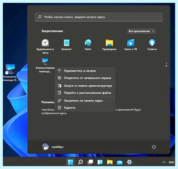Select the pinned Компьютерная помощь shortcut in Start
The width and height of the screenshot is (178, 169).
[x=45, y=65]
